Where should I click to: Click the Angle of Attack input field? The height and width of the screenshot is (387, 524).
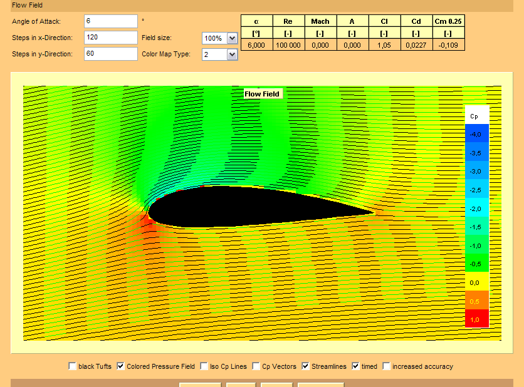coord(110,21)
